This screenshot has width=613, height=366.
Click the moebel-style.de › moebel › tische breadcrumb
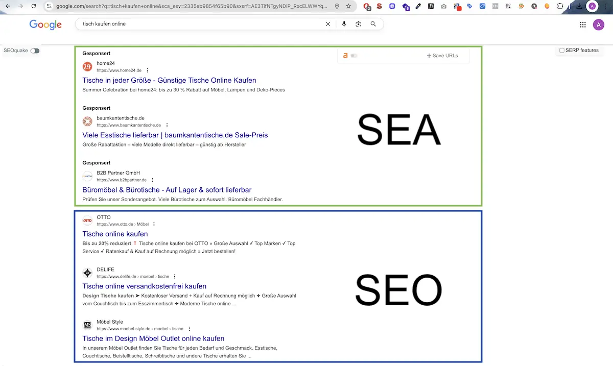140,329
